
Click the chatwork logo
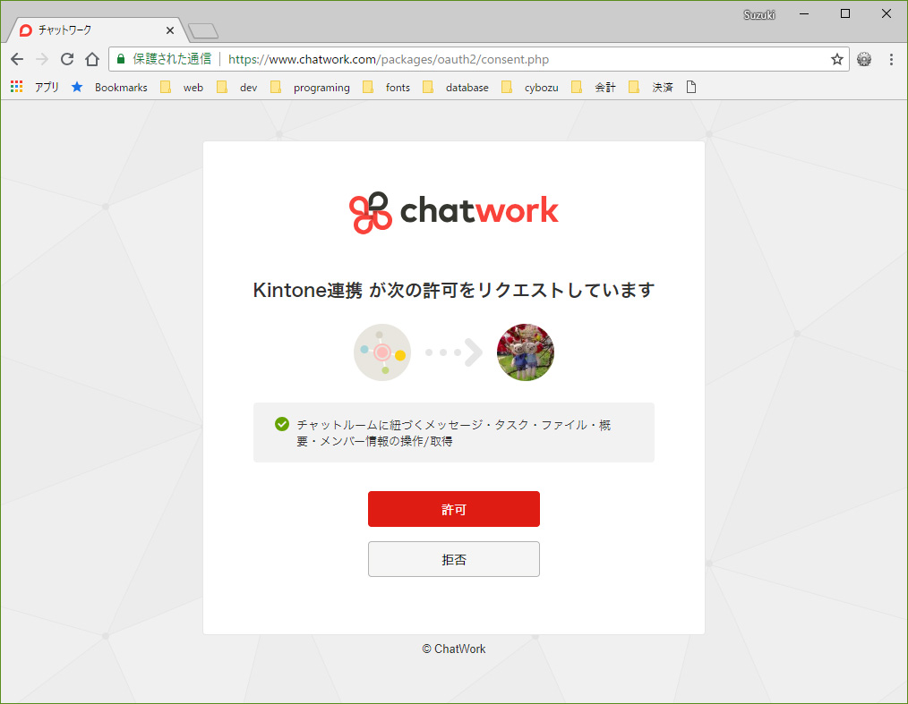[x=453, y=212]
